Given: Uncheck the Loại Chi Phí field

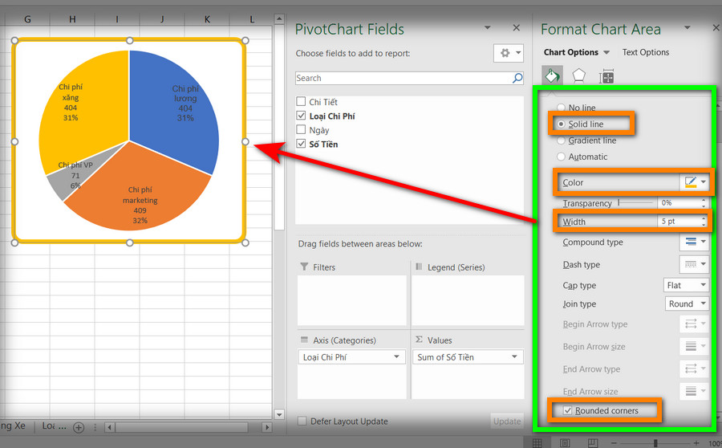Looking at the screenshot, I should (x=301, y=116).
